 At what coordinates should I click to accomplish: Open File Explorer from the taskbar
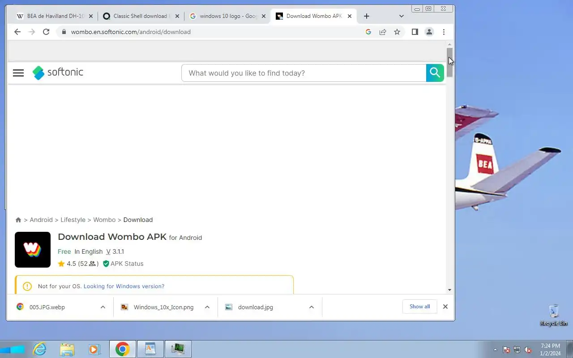point(67,349)
